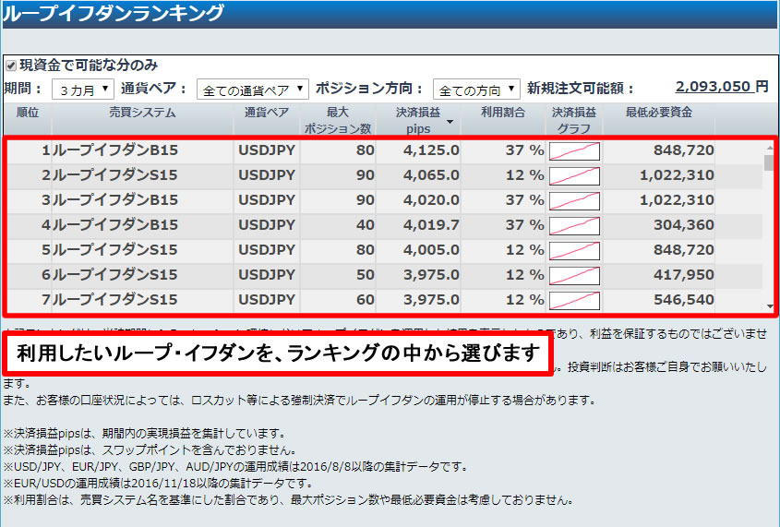Open the rank 7 profit graph thumbnail
Image resolution: width=780 pixels, height=527 pixels.
tap(574, 300)
